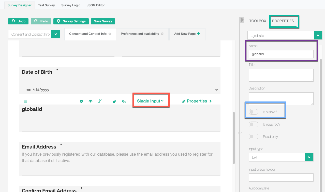Switch to the Test Survey tab

click(46, 5)
